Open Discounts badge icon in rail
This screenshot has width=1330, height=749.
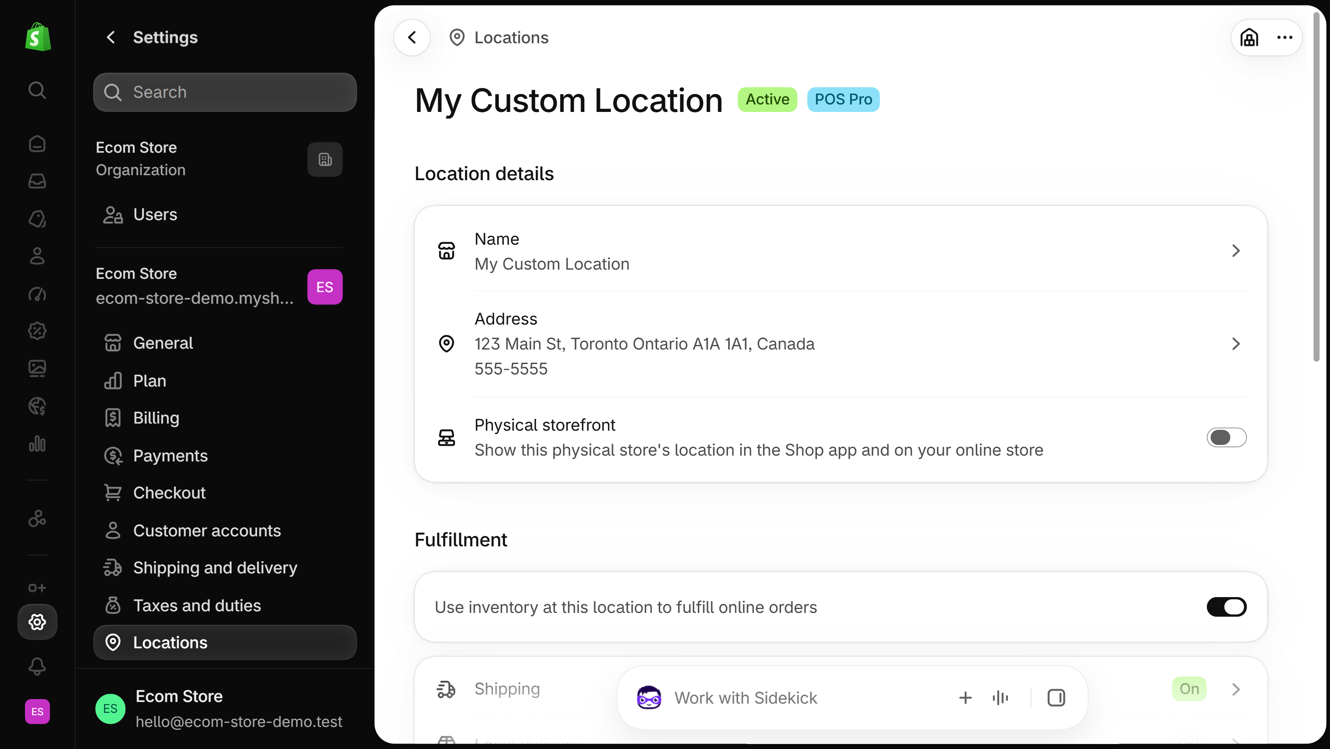pos(37,331)
